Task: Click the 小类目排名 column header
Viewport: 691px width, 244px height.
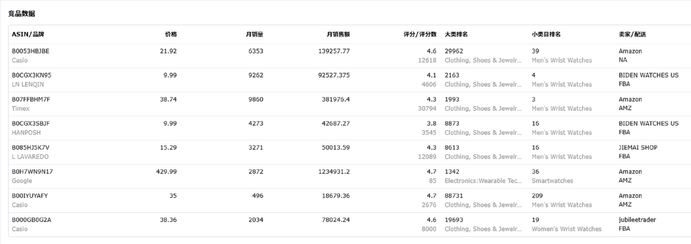Action: click(x=546, y=34)
